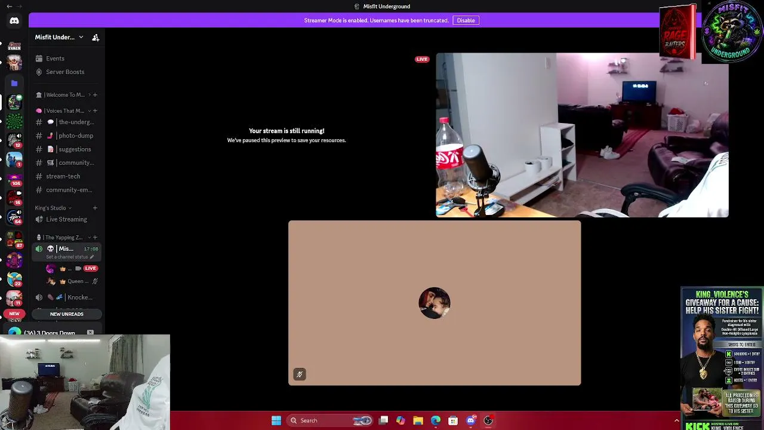
Task: Join the Knocke... voice channel
Action: pos(67,297)
